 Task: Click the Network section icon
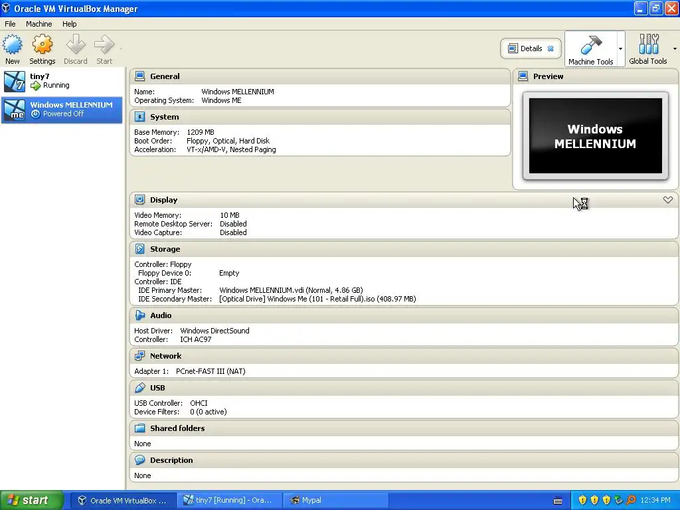[139, 356]
